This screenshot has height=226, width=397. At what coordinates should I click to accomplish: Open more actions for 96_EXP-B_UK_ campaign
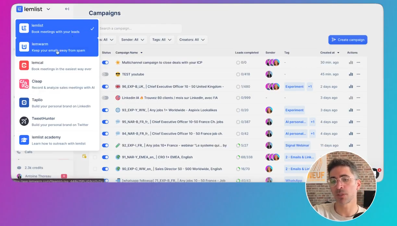(x=358, y=86)
